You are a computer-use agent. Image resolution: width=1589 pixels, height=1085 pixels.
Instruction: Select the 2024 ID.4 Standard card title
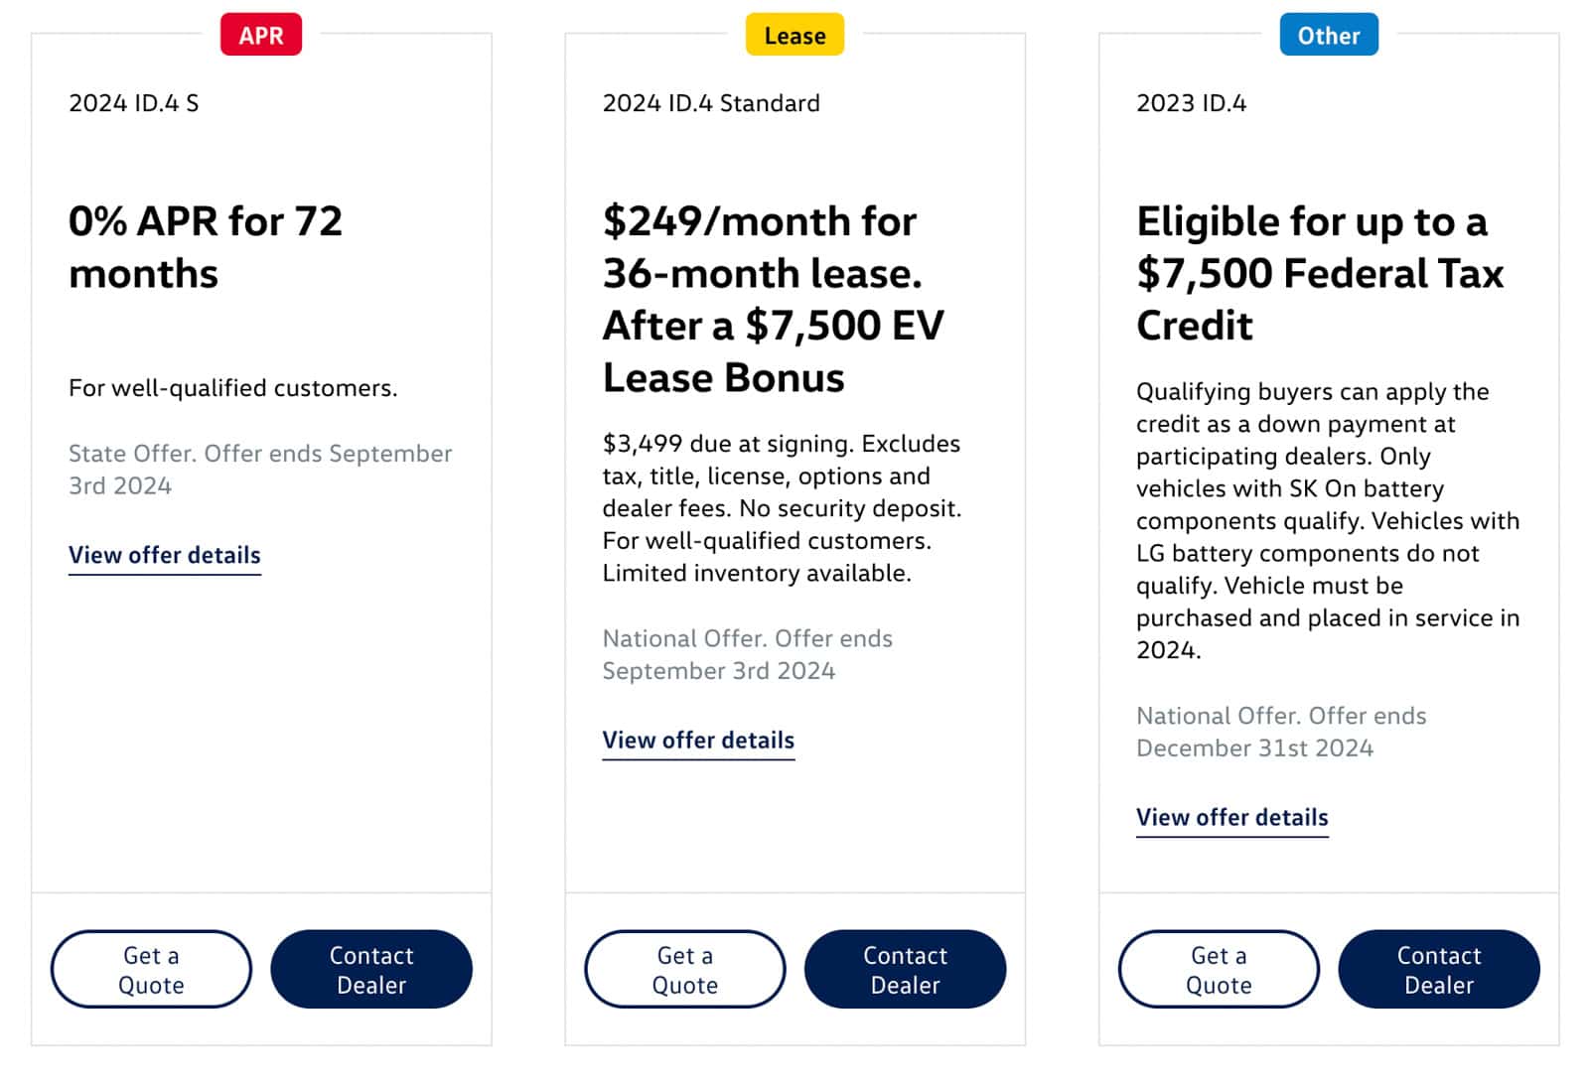coord(711,102)
